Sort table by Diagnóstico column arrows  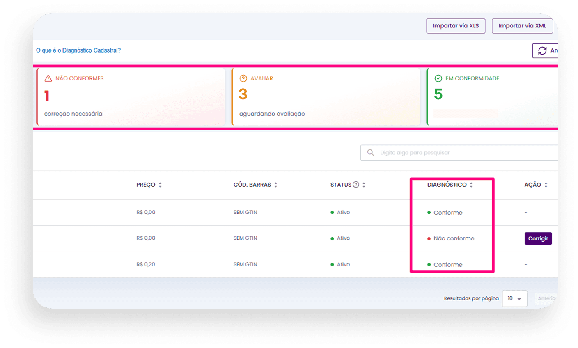point(471,185)
